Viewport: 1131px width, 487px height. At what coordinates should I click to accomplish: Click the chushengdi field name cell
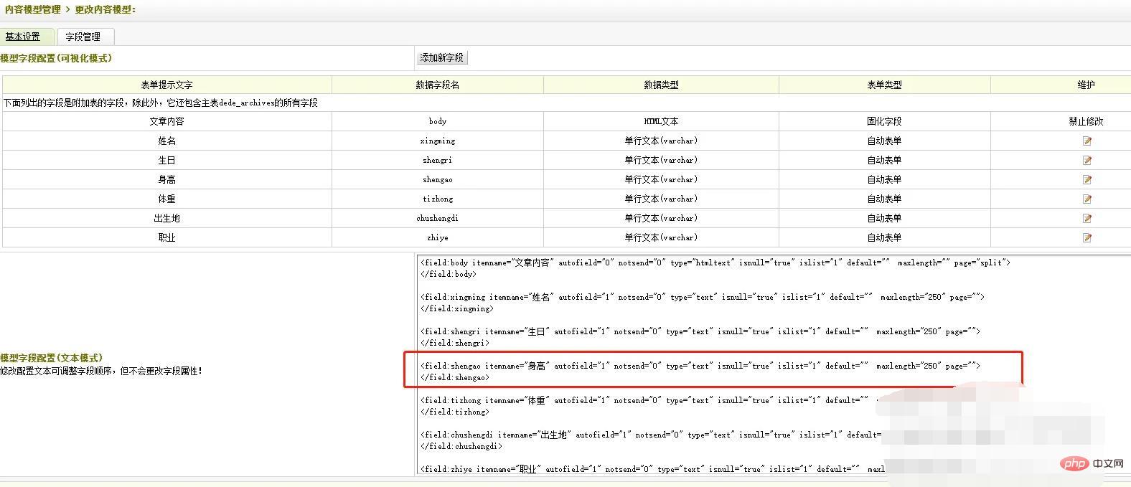[438, 218]
